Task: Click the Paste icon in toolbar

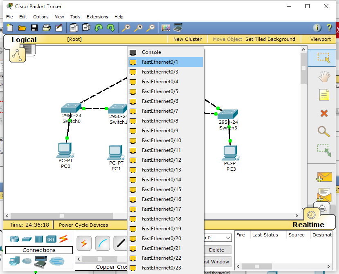Action: [86, 28]
